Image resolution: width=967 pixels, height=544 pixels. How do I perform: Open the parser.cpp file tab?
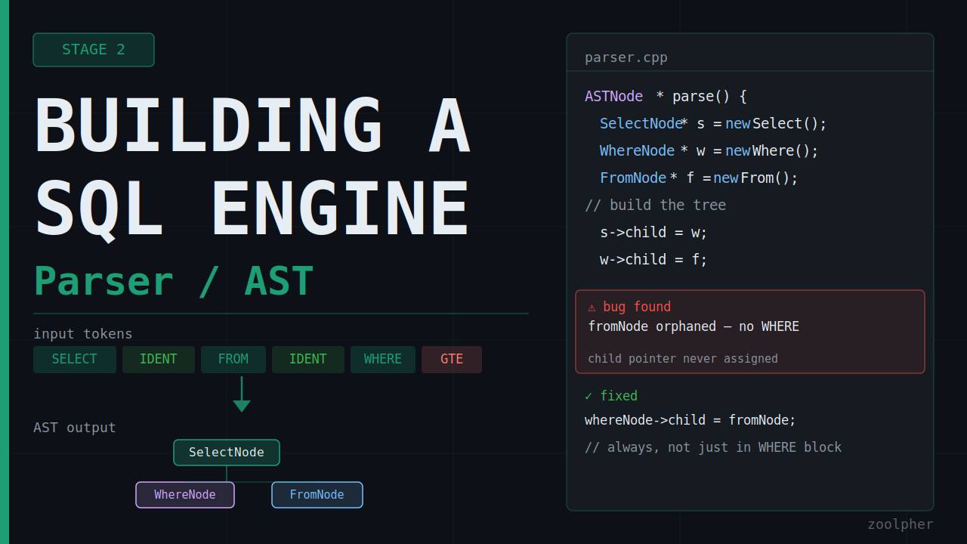pyautogui.click(x=626, y=57)
